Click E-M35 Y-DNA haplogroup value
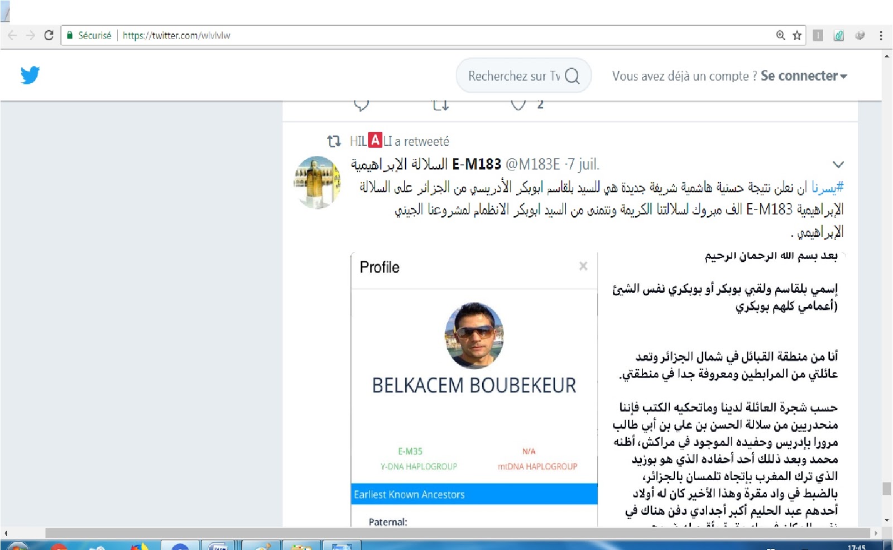Screen dimensions: 893x550 click(410, 451)
